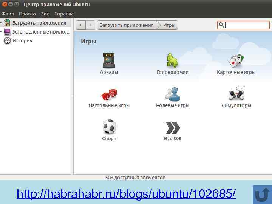272x204 pixels.
Task: Select the Головоломки label
Action: (x=173, y=72)
